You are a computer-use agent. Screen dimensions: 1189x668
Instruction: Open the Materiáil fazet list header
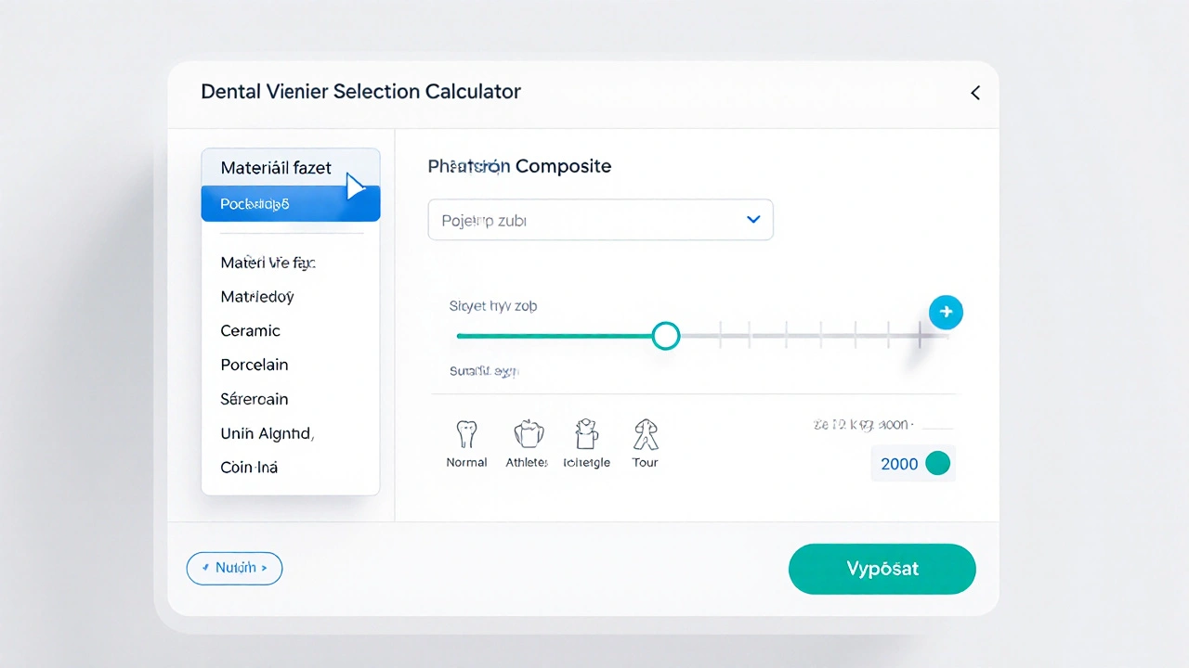pyautogui.click(x=276, y=168)
